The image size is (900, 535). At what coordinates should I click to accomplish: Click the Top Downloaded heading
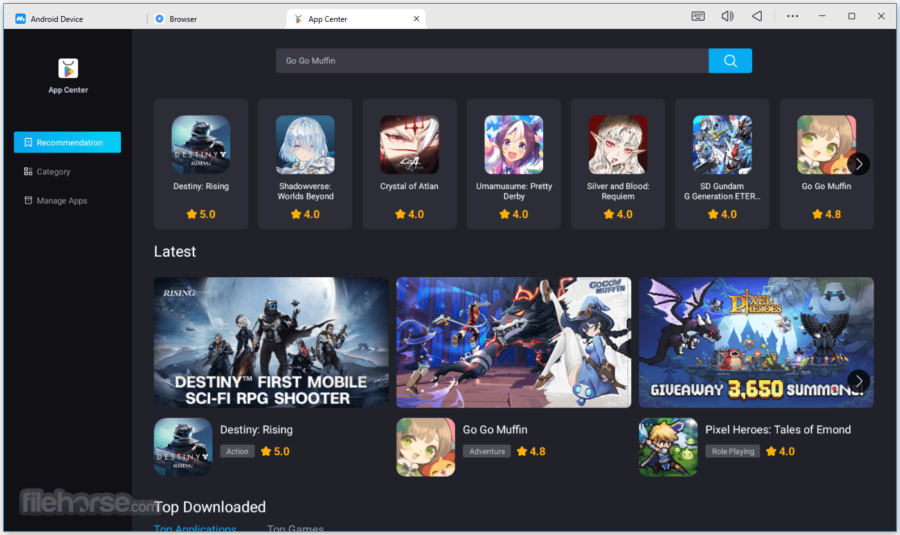210,507
